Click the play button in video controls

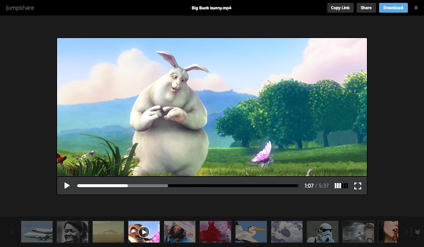point(67,185)
